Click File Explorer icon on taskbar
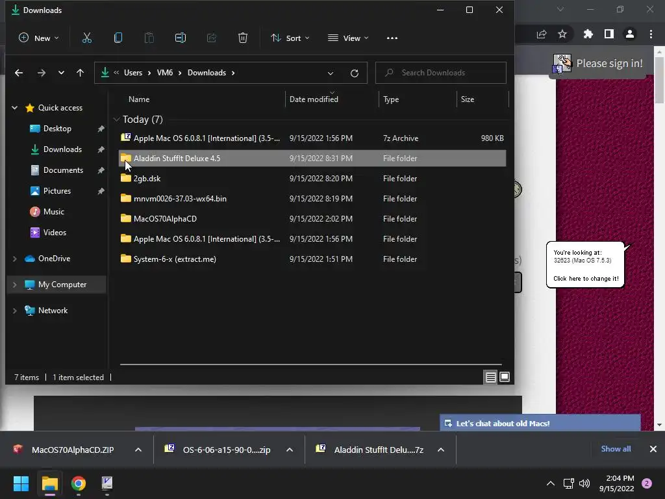 pyautogui.click(x=49, y=483)
